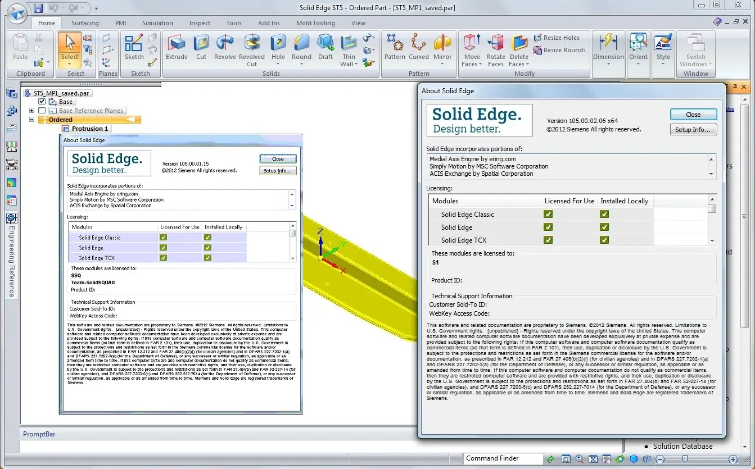
Task: Choose the Extrude tool
Action: coord(177,47)
